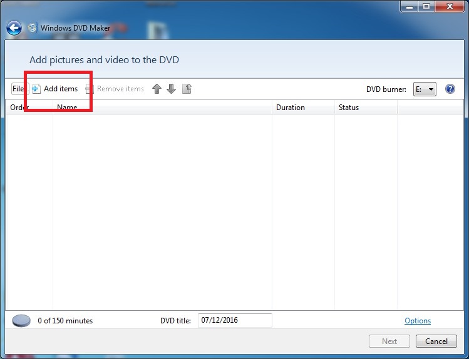This screenshot has width=469, height=359.
Task: Click the Next button
Action: pyautogui.click(x=389, y=341)
